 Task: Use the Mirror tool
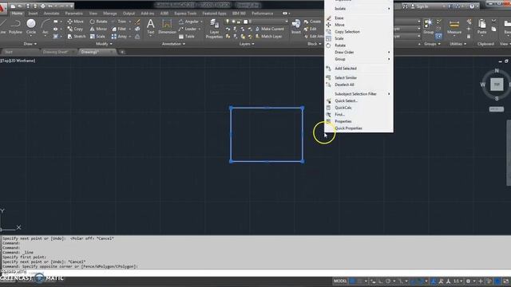(x=98, y=29)
